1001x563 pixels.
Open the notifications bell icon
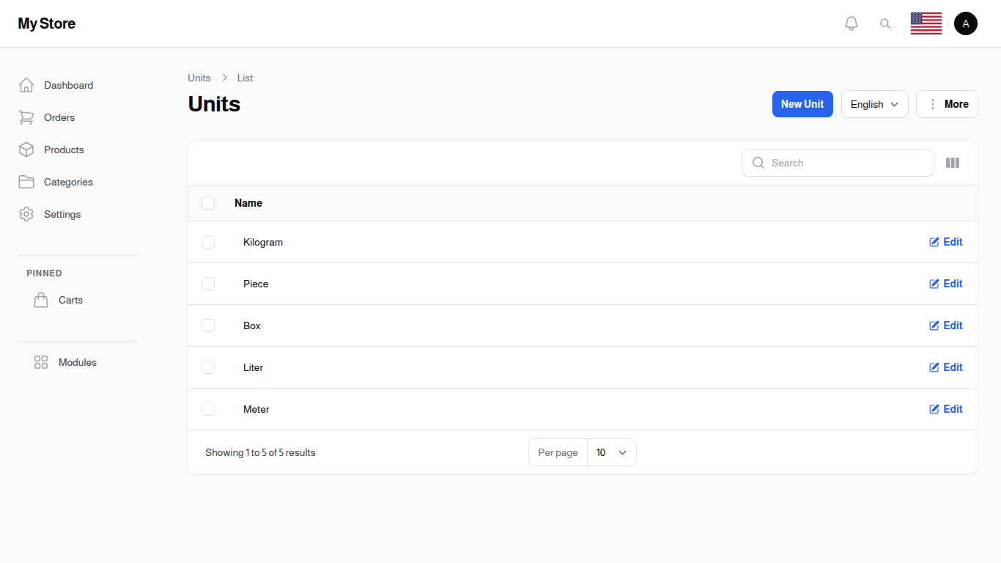[x=851, y=23]
